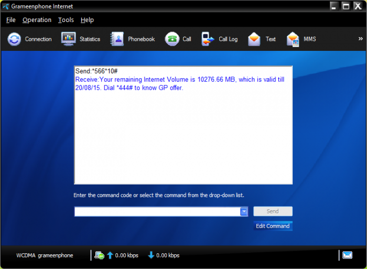Click the Edit Command button
Viewport: 367px width, 269px height.
(x=273, y=226)
